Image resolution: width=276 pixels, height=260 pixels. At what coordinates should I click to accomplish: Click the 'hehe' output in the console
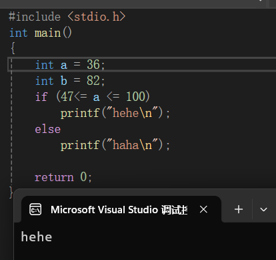pos(37,237)
